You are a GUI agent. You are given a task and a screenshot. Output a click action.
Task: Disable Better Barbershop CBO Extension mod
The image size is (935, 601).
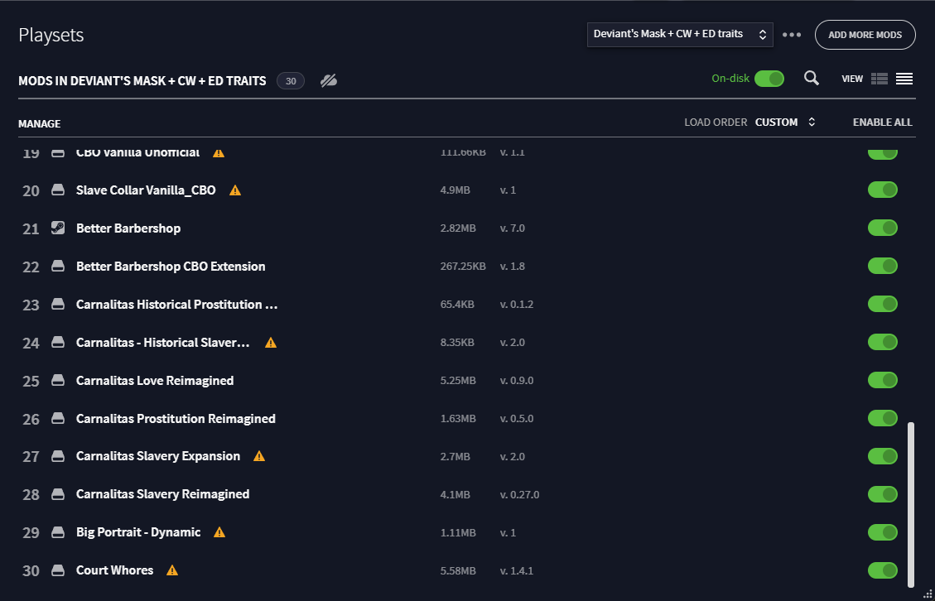(883, 266)
